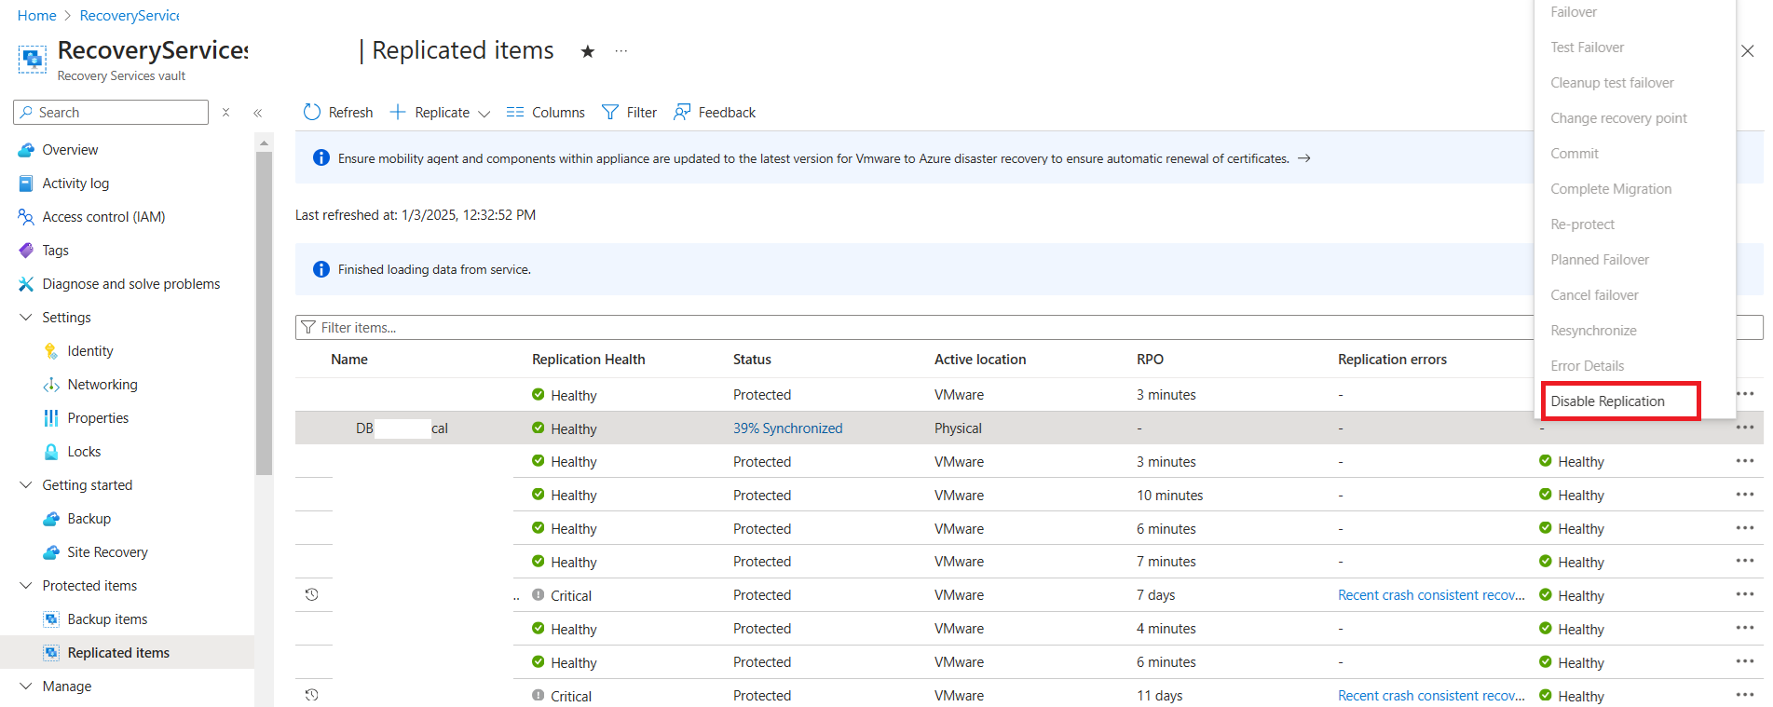Click Test Failover menu entry
This screenshot has height=707, width=1773.
pos(1587,48)
